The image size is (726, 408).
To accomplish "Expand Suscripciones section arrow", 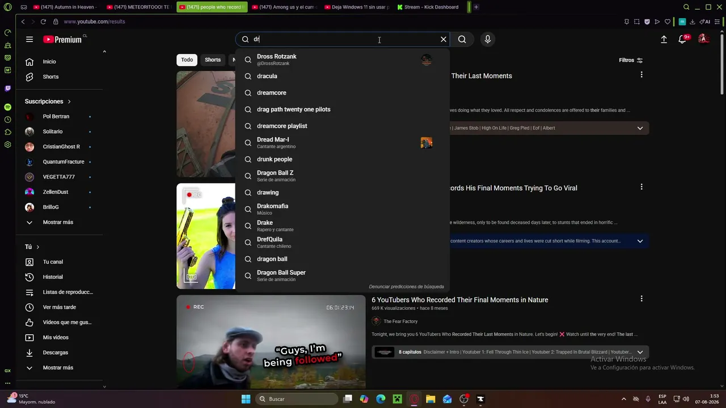I will coord(69,101).
